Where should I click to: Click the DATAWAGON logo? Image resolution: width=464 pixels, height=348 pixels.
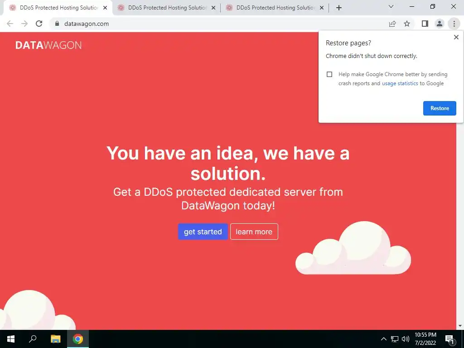pyautogui.click(x=48, y=45)
